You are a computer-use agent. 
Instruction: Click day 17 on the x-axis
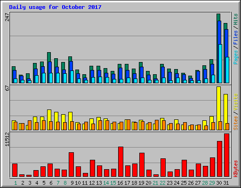click(127, 183)
